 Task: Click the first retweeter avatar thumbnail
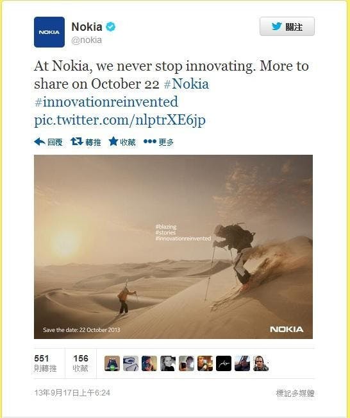coord(112,363)
